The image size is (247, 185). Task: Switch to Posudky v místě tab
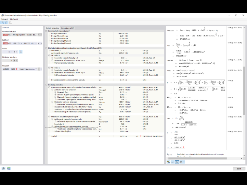pyautogui.click(x=67, y=28)
